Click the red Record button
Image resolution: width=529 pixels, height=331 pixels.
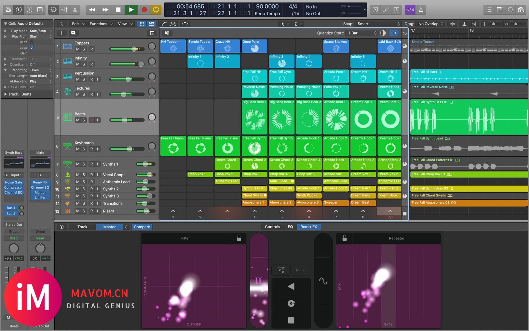(144, 10)
